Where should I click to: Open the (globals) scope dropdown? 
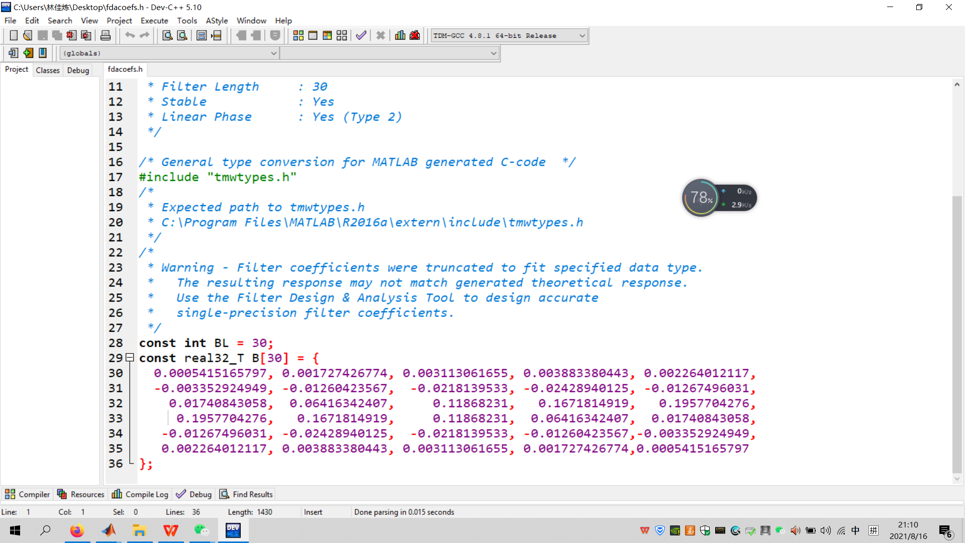[169, 53]
